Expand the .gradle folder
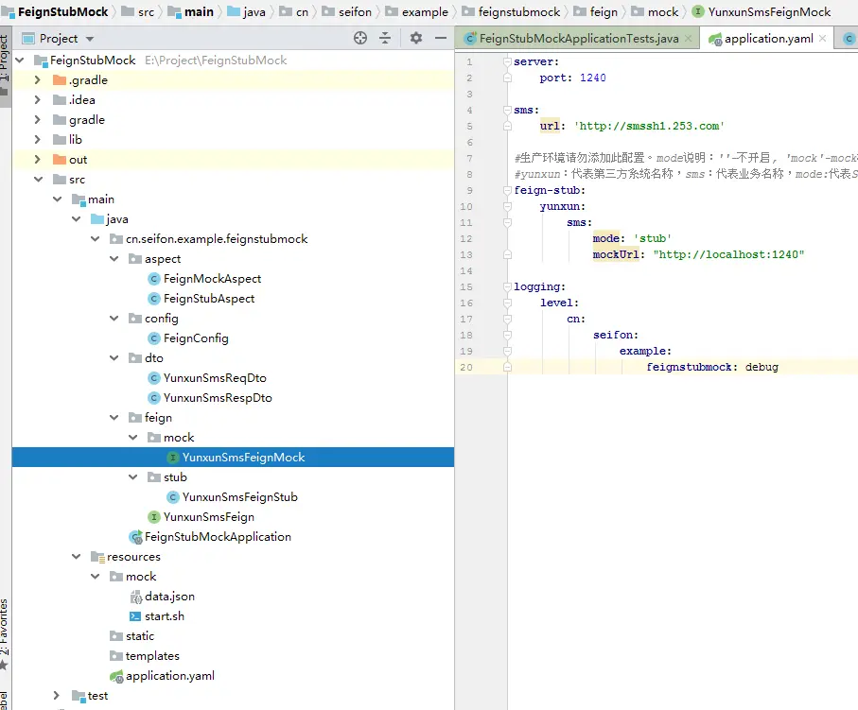The width and height of the screenshot is (858, 710). click(x=37, y=80)
